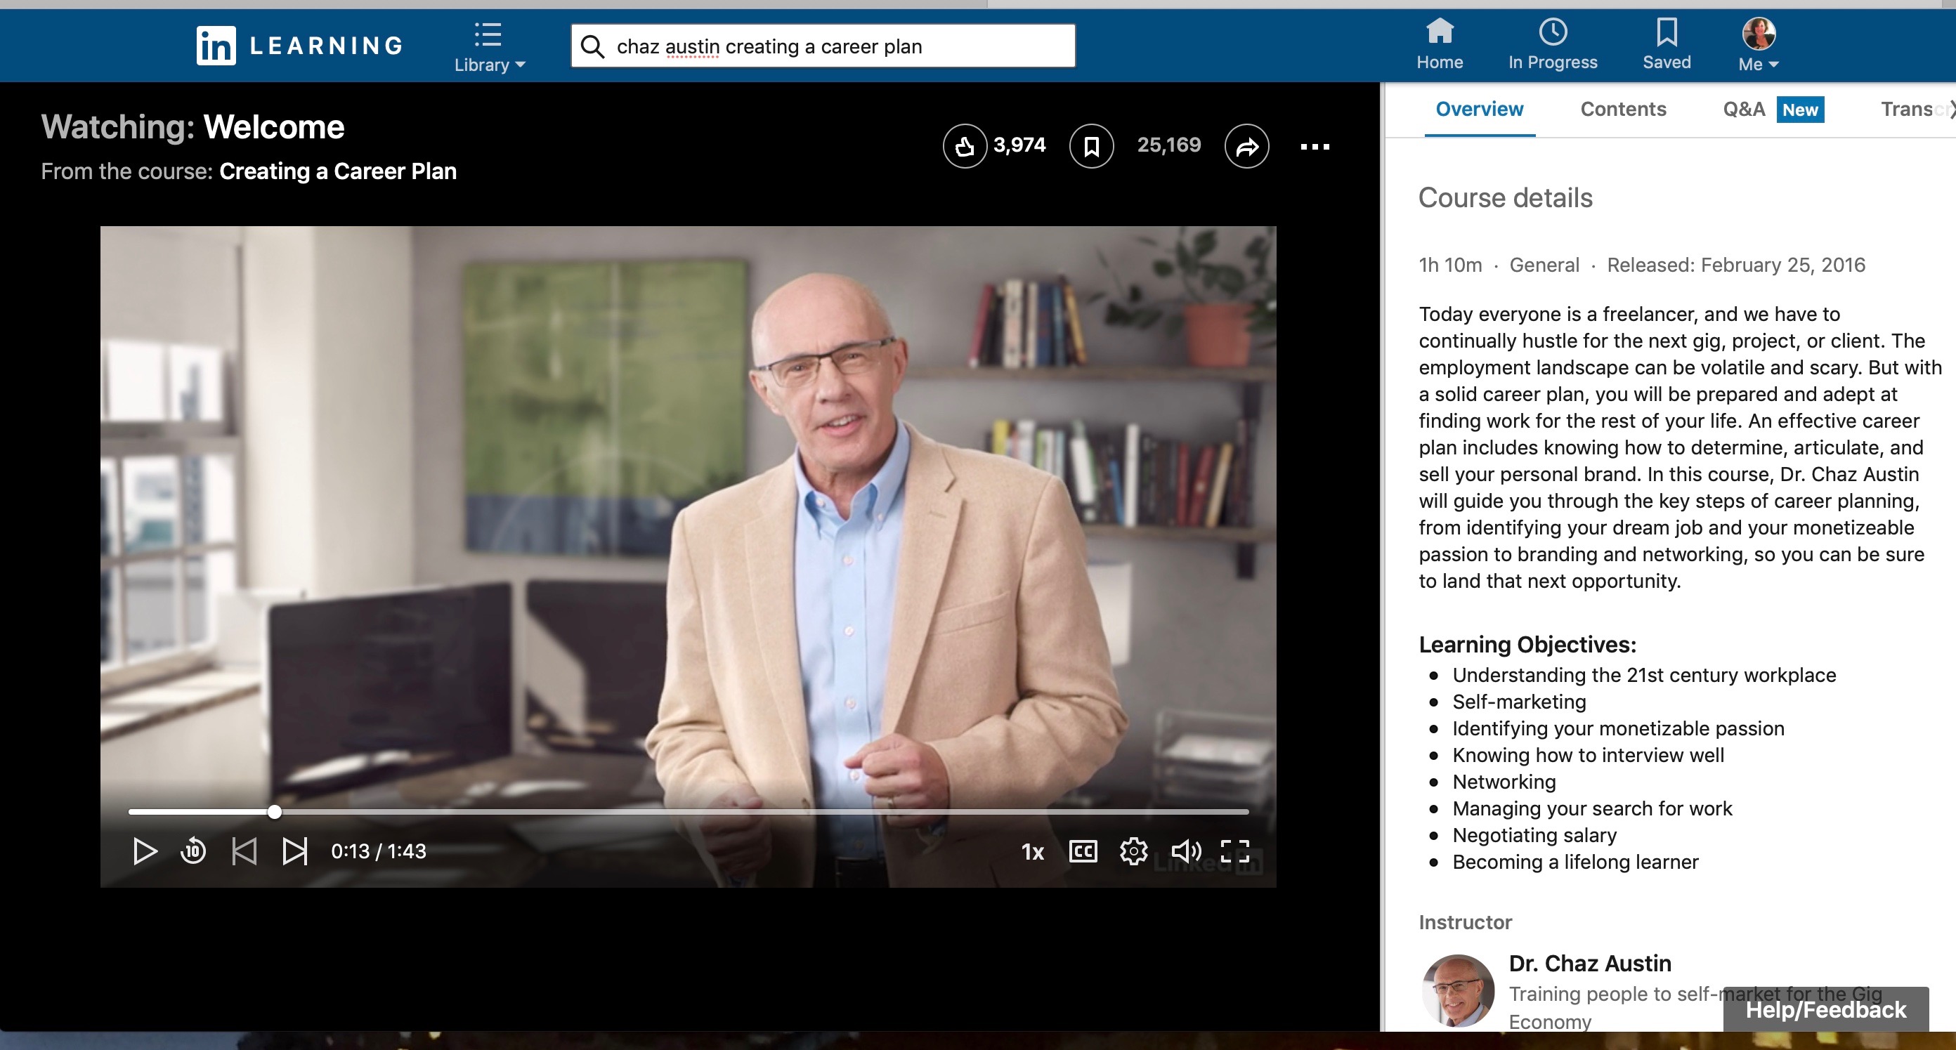Image resolution: width=1956 pixels, height=1050 pixels.
Task: Open the Q&A tab
Action: [1743, 110]
